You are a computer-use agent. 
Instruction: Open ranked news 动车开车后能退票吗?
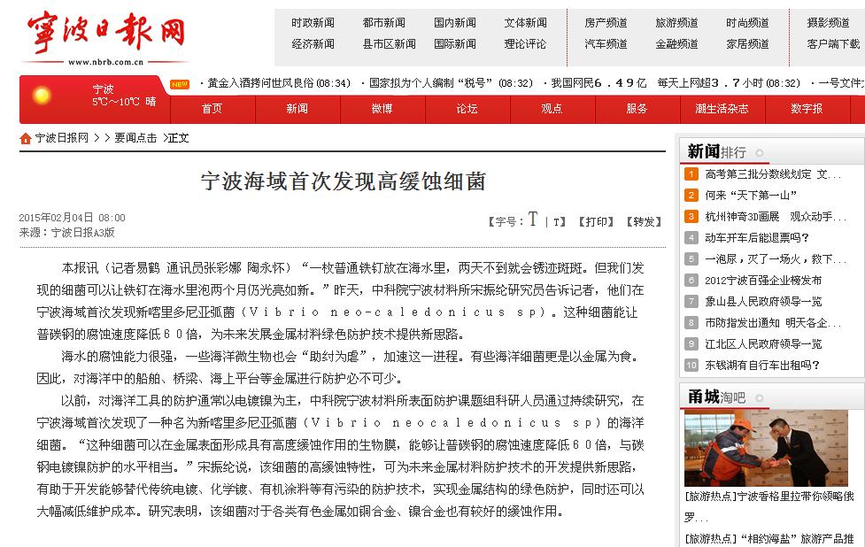point(757,238)
